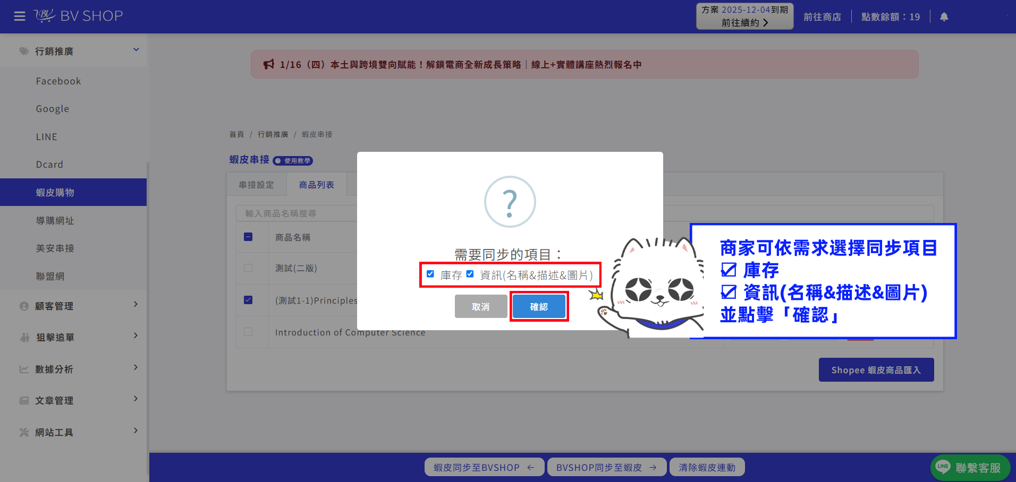Open the hamburger menu icon
The height and width of the screenshot is (482, 1016).
(x=20, y=16)
